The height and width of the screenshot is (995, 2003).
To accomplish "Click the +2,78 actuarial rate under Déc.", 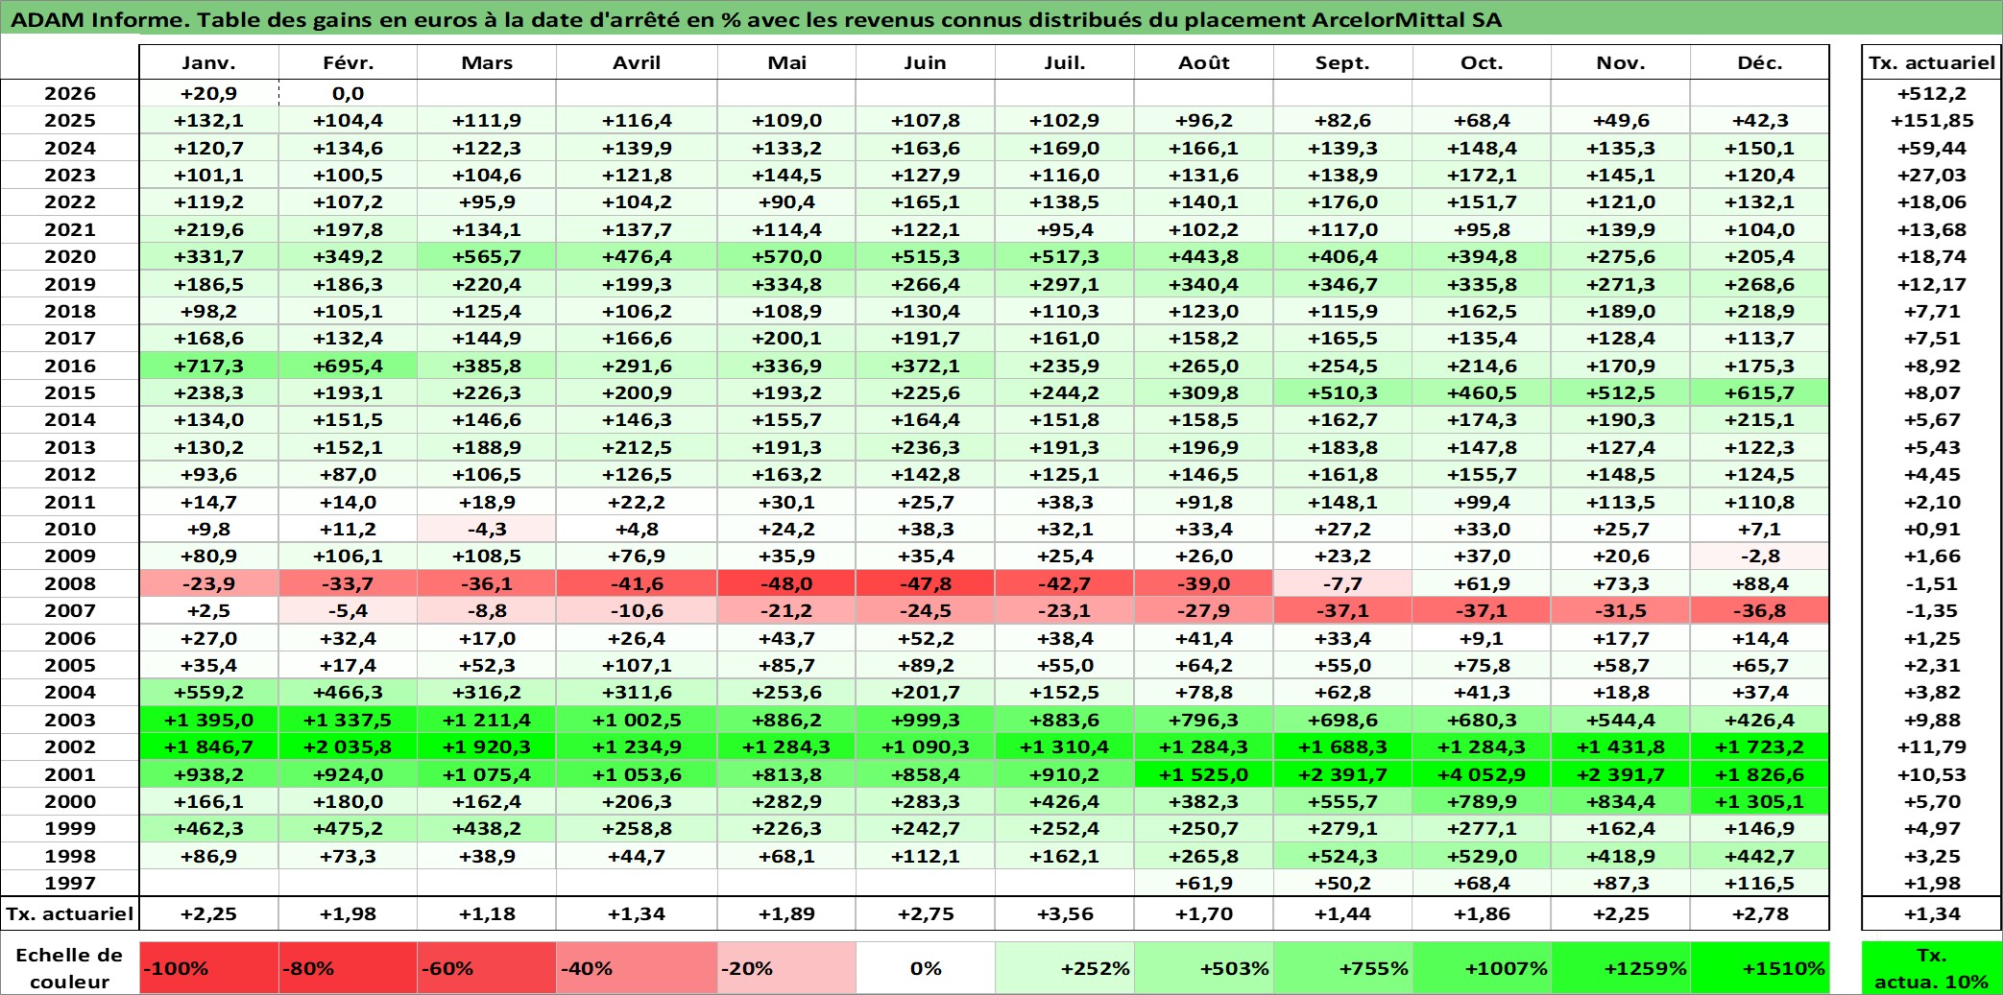I will click(x=1760, y=913).
